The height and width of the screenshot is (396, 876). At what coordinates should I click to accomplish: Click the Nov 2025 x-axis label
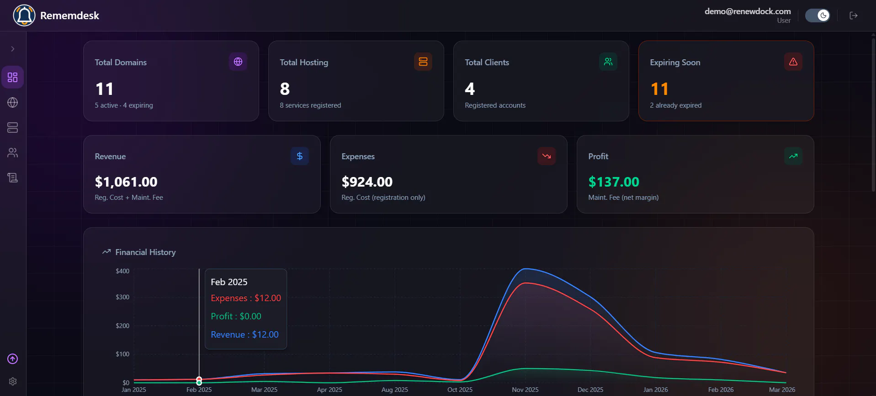525,390
